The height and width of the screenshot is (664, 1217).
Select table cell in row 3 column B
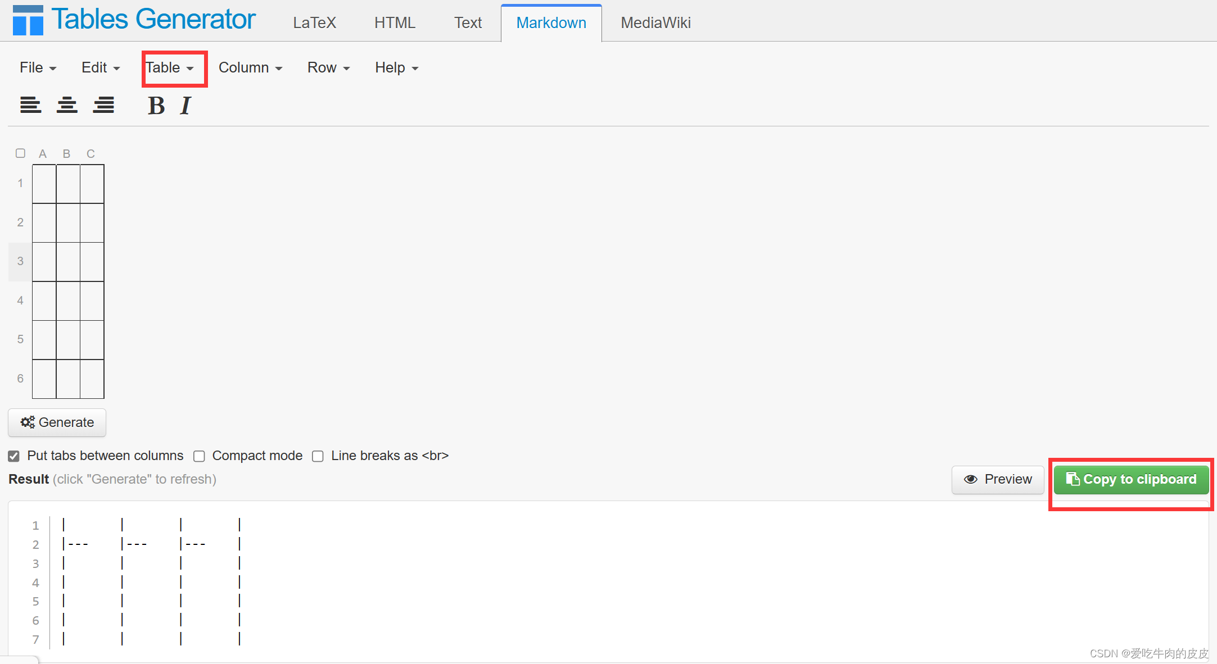click(x=68, y=262)
